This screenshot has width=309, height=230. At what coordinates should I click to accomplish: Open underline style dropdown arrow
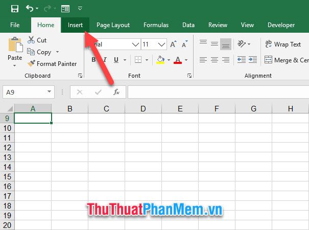(125, 60)
